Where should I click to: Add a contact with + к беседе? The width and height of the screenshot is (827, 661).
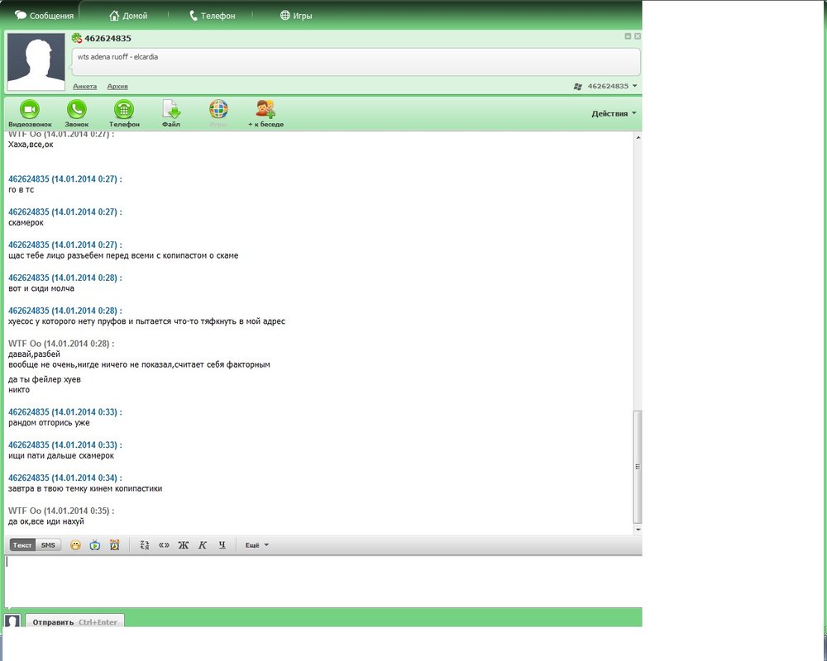(265, 111)
